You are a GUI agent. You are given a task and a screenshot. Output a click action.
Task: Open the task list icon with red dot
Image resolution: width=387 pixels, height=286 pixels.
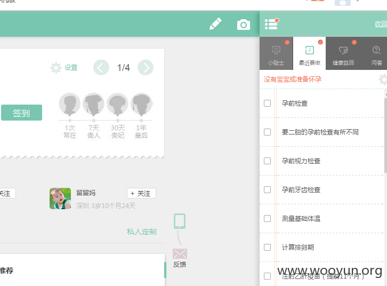[271, 24]
